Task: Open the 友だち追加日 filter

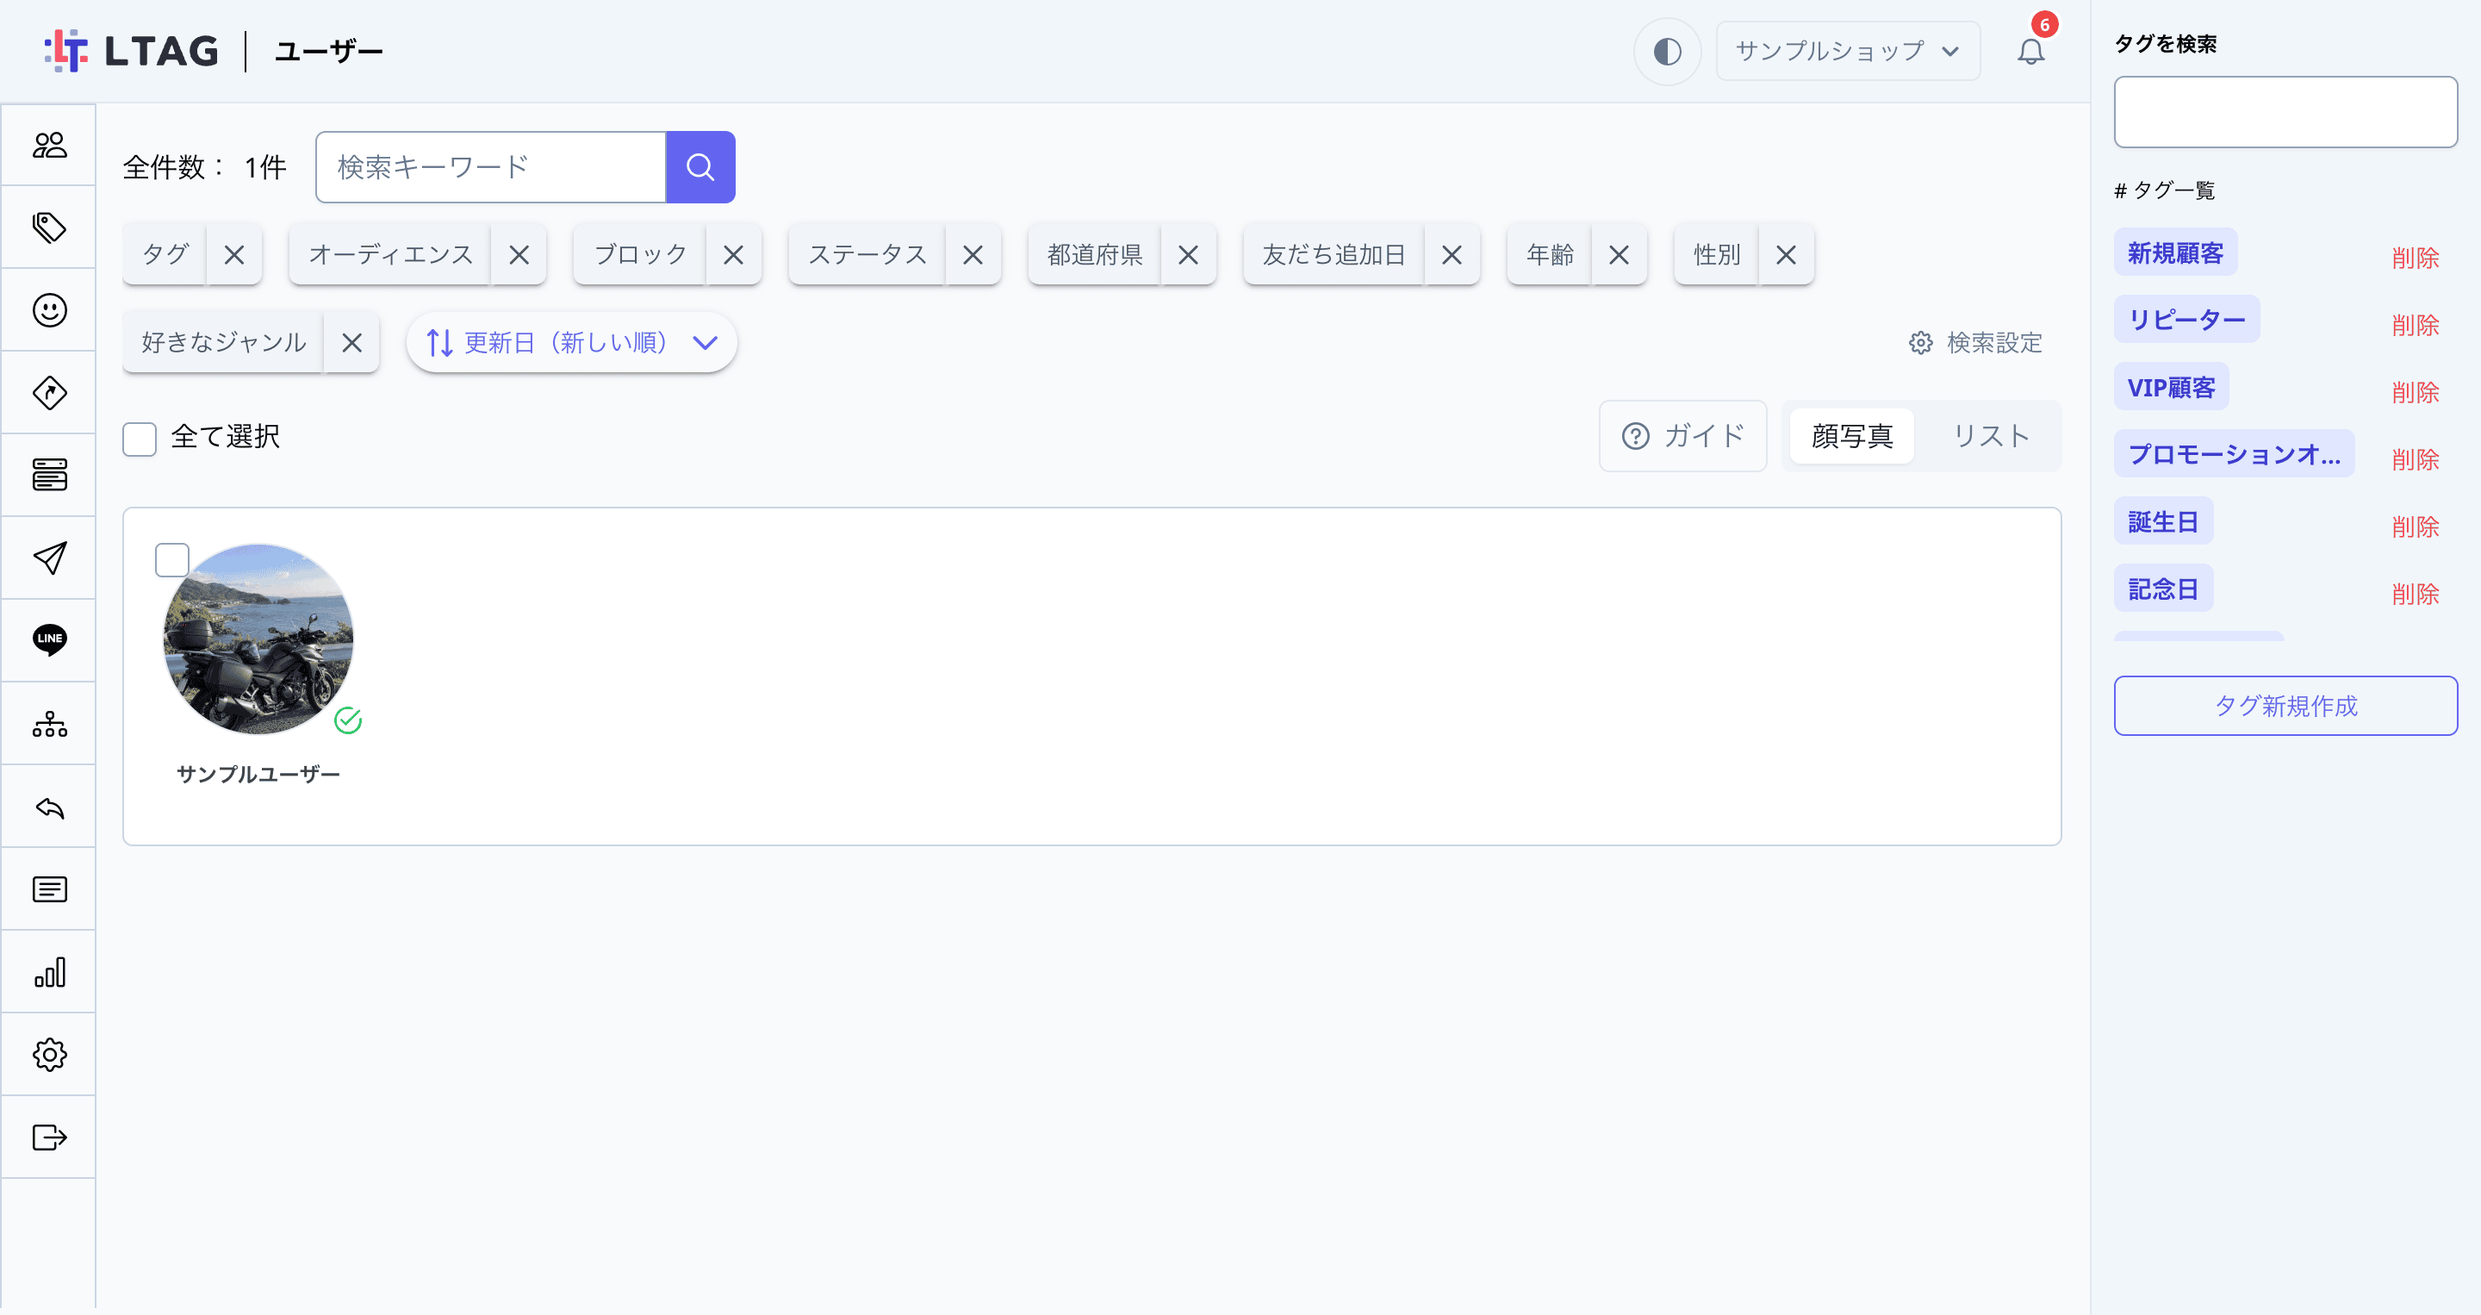Action: (x=1334, y=254)
